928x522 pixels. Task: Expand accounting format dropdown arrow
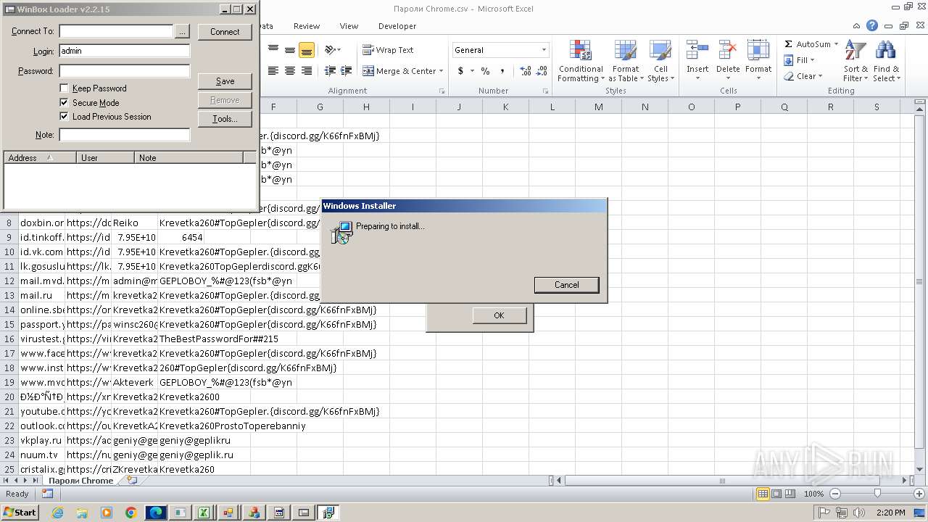click(472, 71)
